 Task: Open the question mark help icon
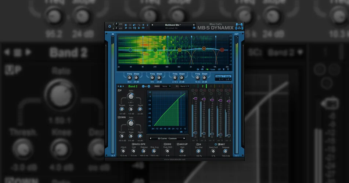(143, 25)
